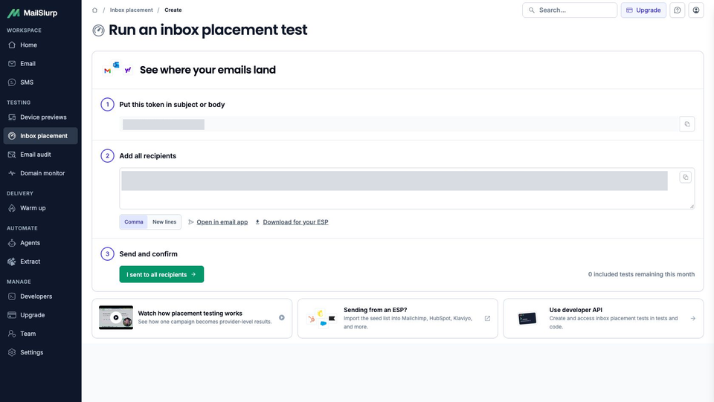Focus the Search field
Screen dimensions: 714x402
pyautogui.click(x=570, y=10)
